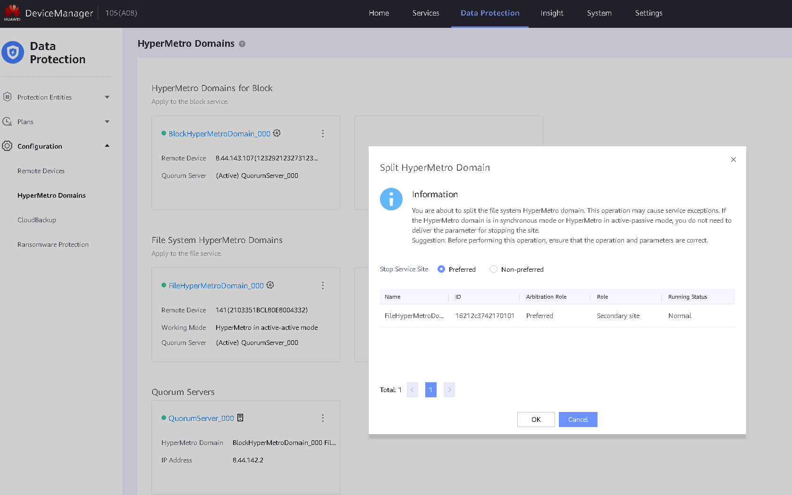Select Preferred as the stop service site
Screen dimensions: 792x495
coord(441,269)
